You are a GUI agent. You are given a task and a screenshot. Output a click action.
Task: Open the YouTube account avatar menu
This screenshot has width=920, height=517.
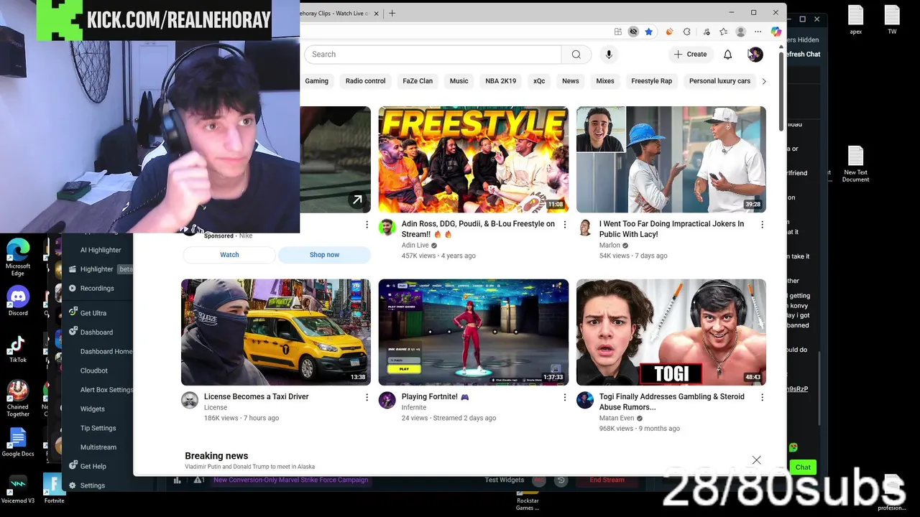tap(755, 55)
